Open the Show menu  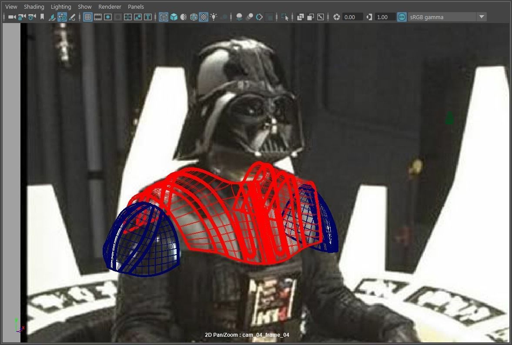(x=84, y=7)
